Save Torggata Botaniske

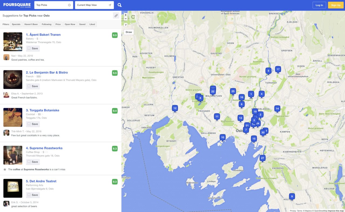33,124
